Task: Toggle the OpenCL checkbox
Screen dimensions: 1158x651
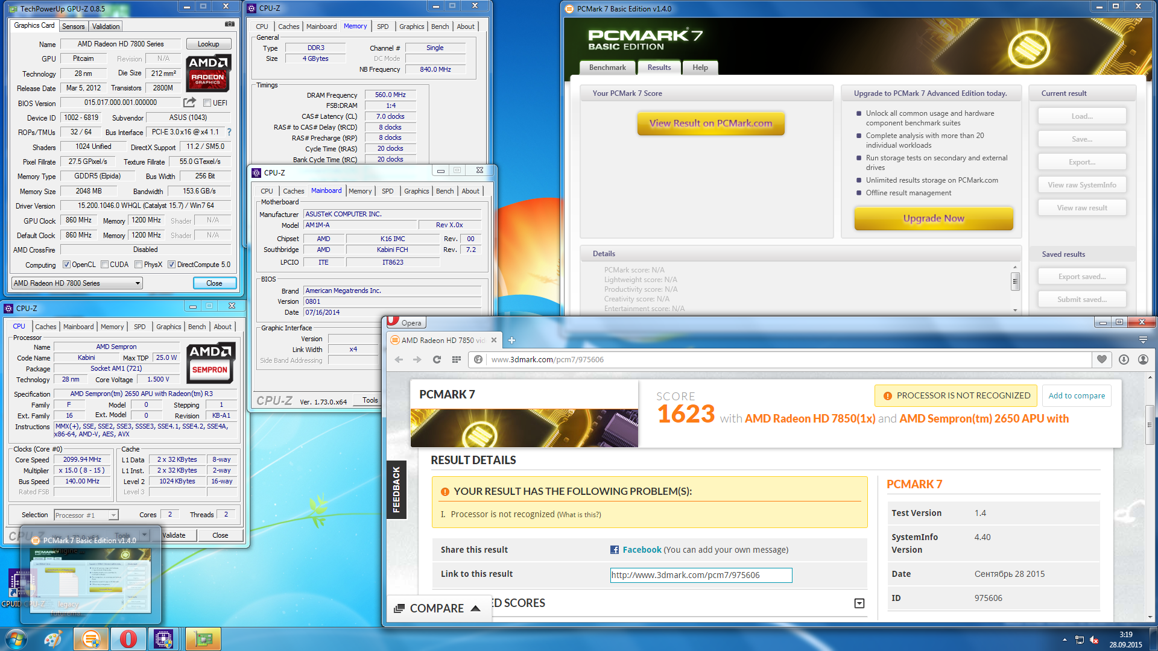Action: click(x=66, y=265)
